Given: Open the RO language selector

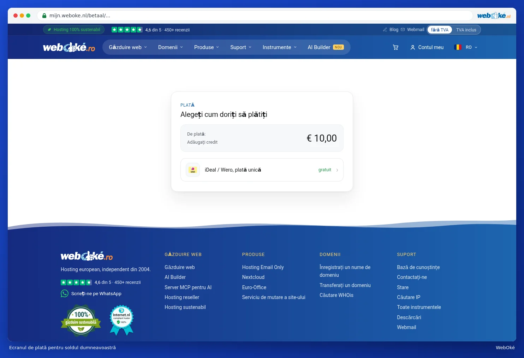Looking at the screenshot, I should coord(466,47).
